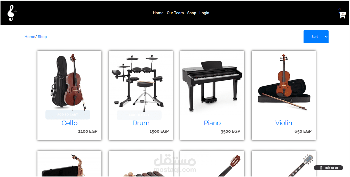Viewport: 350px width, 177px height.
Task: Click the Home breadcrumb link
Action: (30, 37)
